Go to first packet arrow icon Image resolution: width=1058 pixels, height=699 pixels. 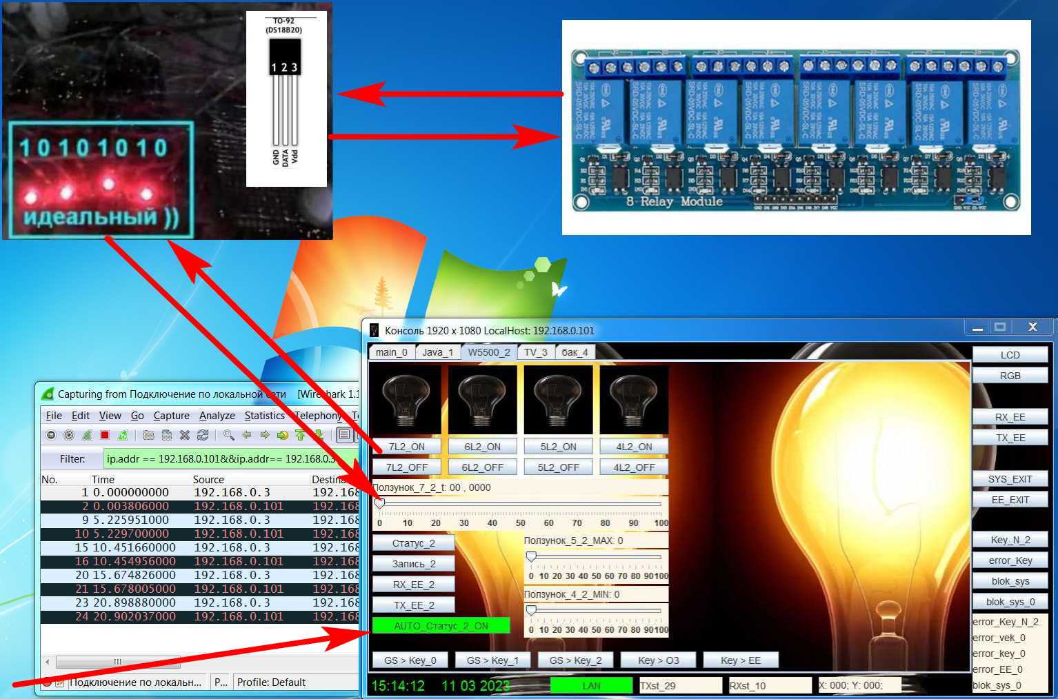(x=300, y=435)
